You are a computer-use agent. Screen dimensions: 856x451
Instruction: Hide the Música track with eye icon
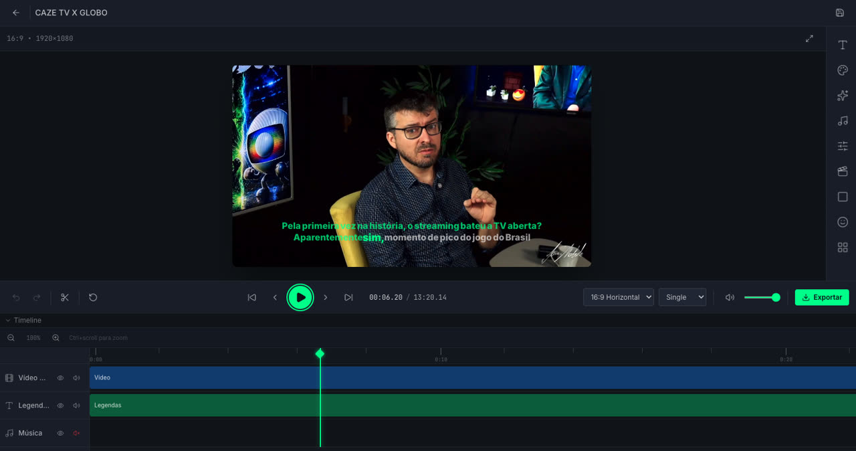(x=60, y=433)
